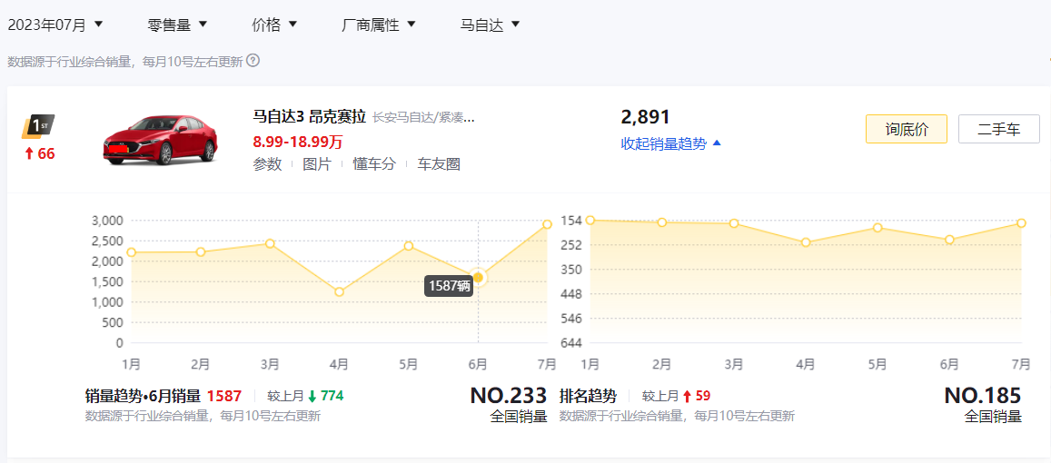This screenshot has width=1051, height=463.
Task: Click the 2,891 sales figure
Action: [646, 117]
